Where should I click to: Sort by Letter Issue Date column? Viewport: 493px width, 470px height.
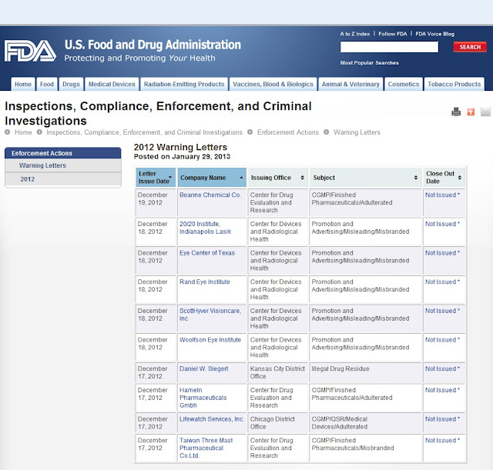click(x=156, y=178)
